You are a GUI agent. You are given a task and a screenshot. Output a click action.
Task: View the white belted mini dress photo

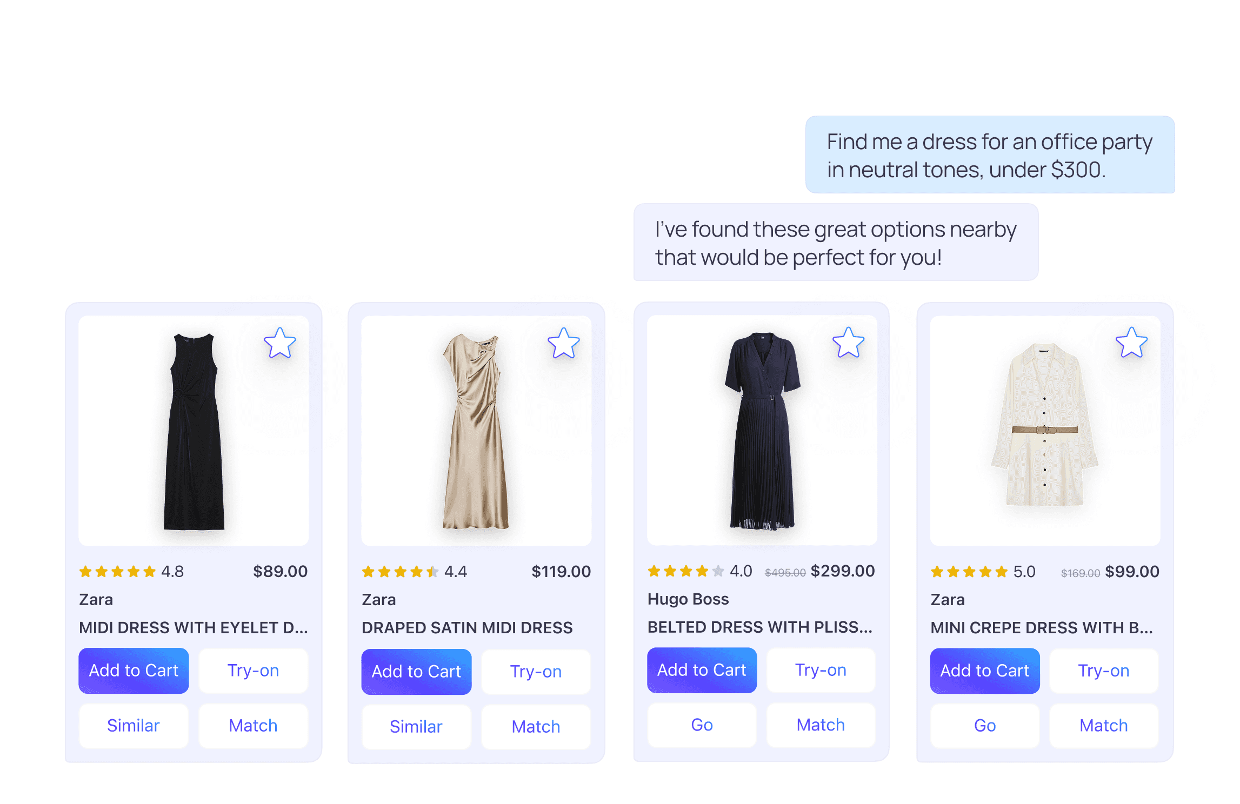[1045, 431]
